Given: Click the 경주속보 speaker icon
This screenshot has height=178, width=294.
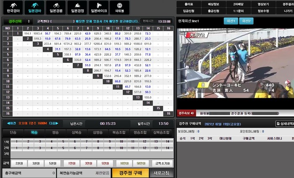Looking at the screenshot, I should pyautogui.click(x=193, y=113).
